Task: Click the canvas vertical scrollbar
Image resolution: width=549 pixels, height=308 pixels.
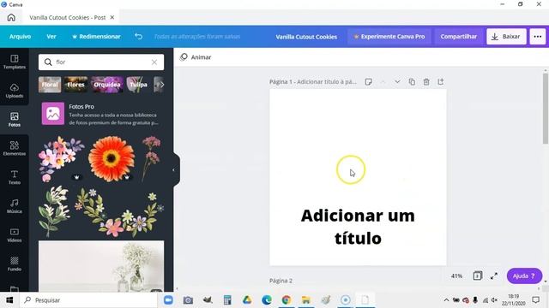Action: 546,109
